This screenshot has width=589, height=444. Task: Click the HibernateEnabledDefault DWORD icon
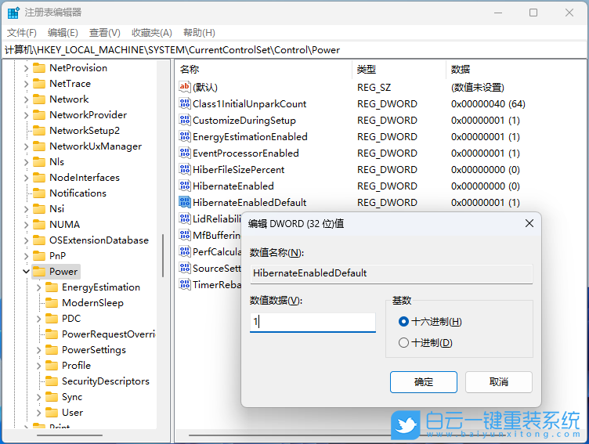click(184, 202)
